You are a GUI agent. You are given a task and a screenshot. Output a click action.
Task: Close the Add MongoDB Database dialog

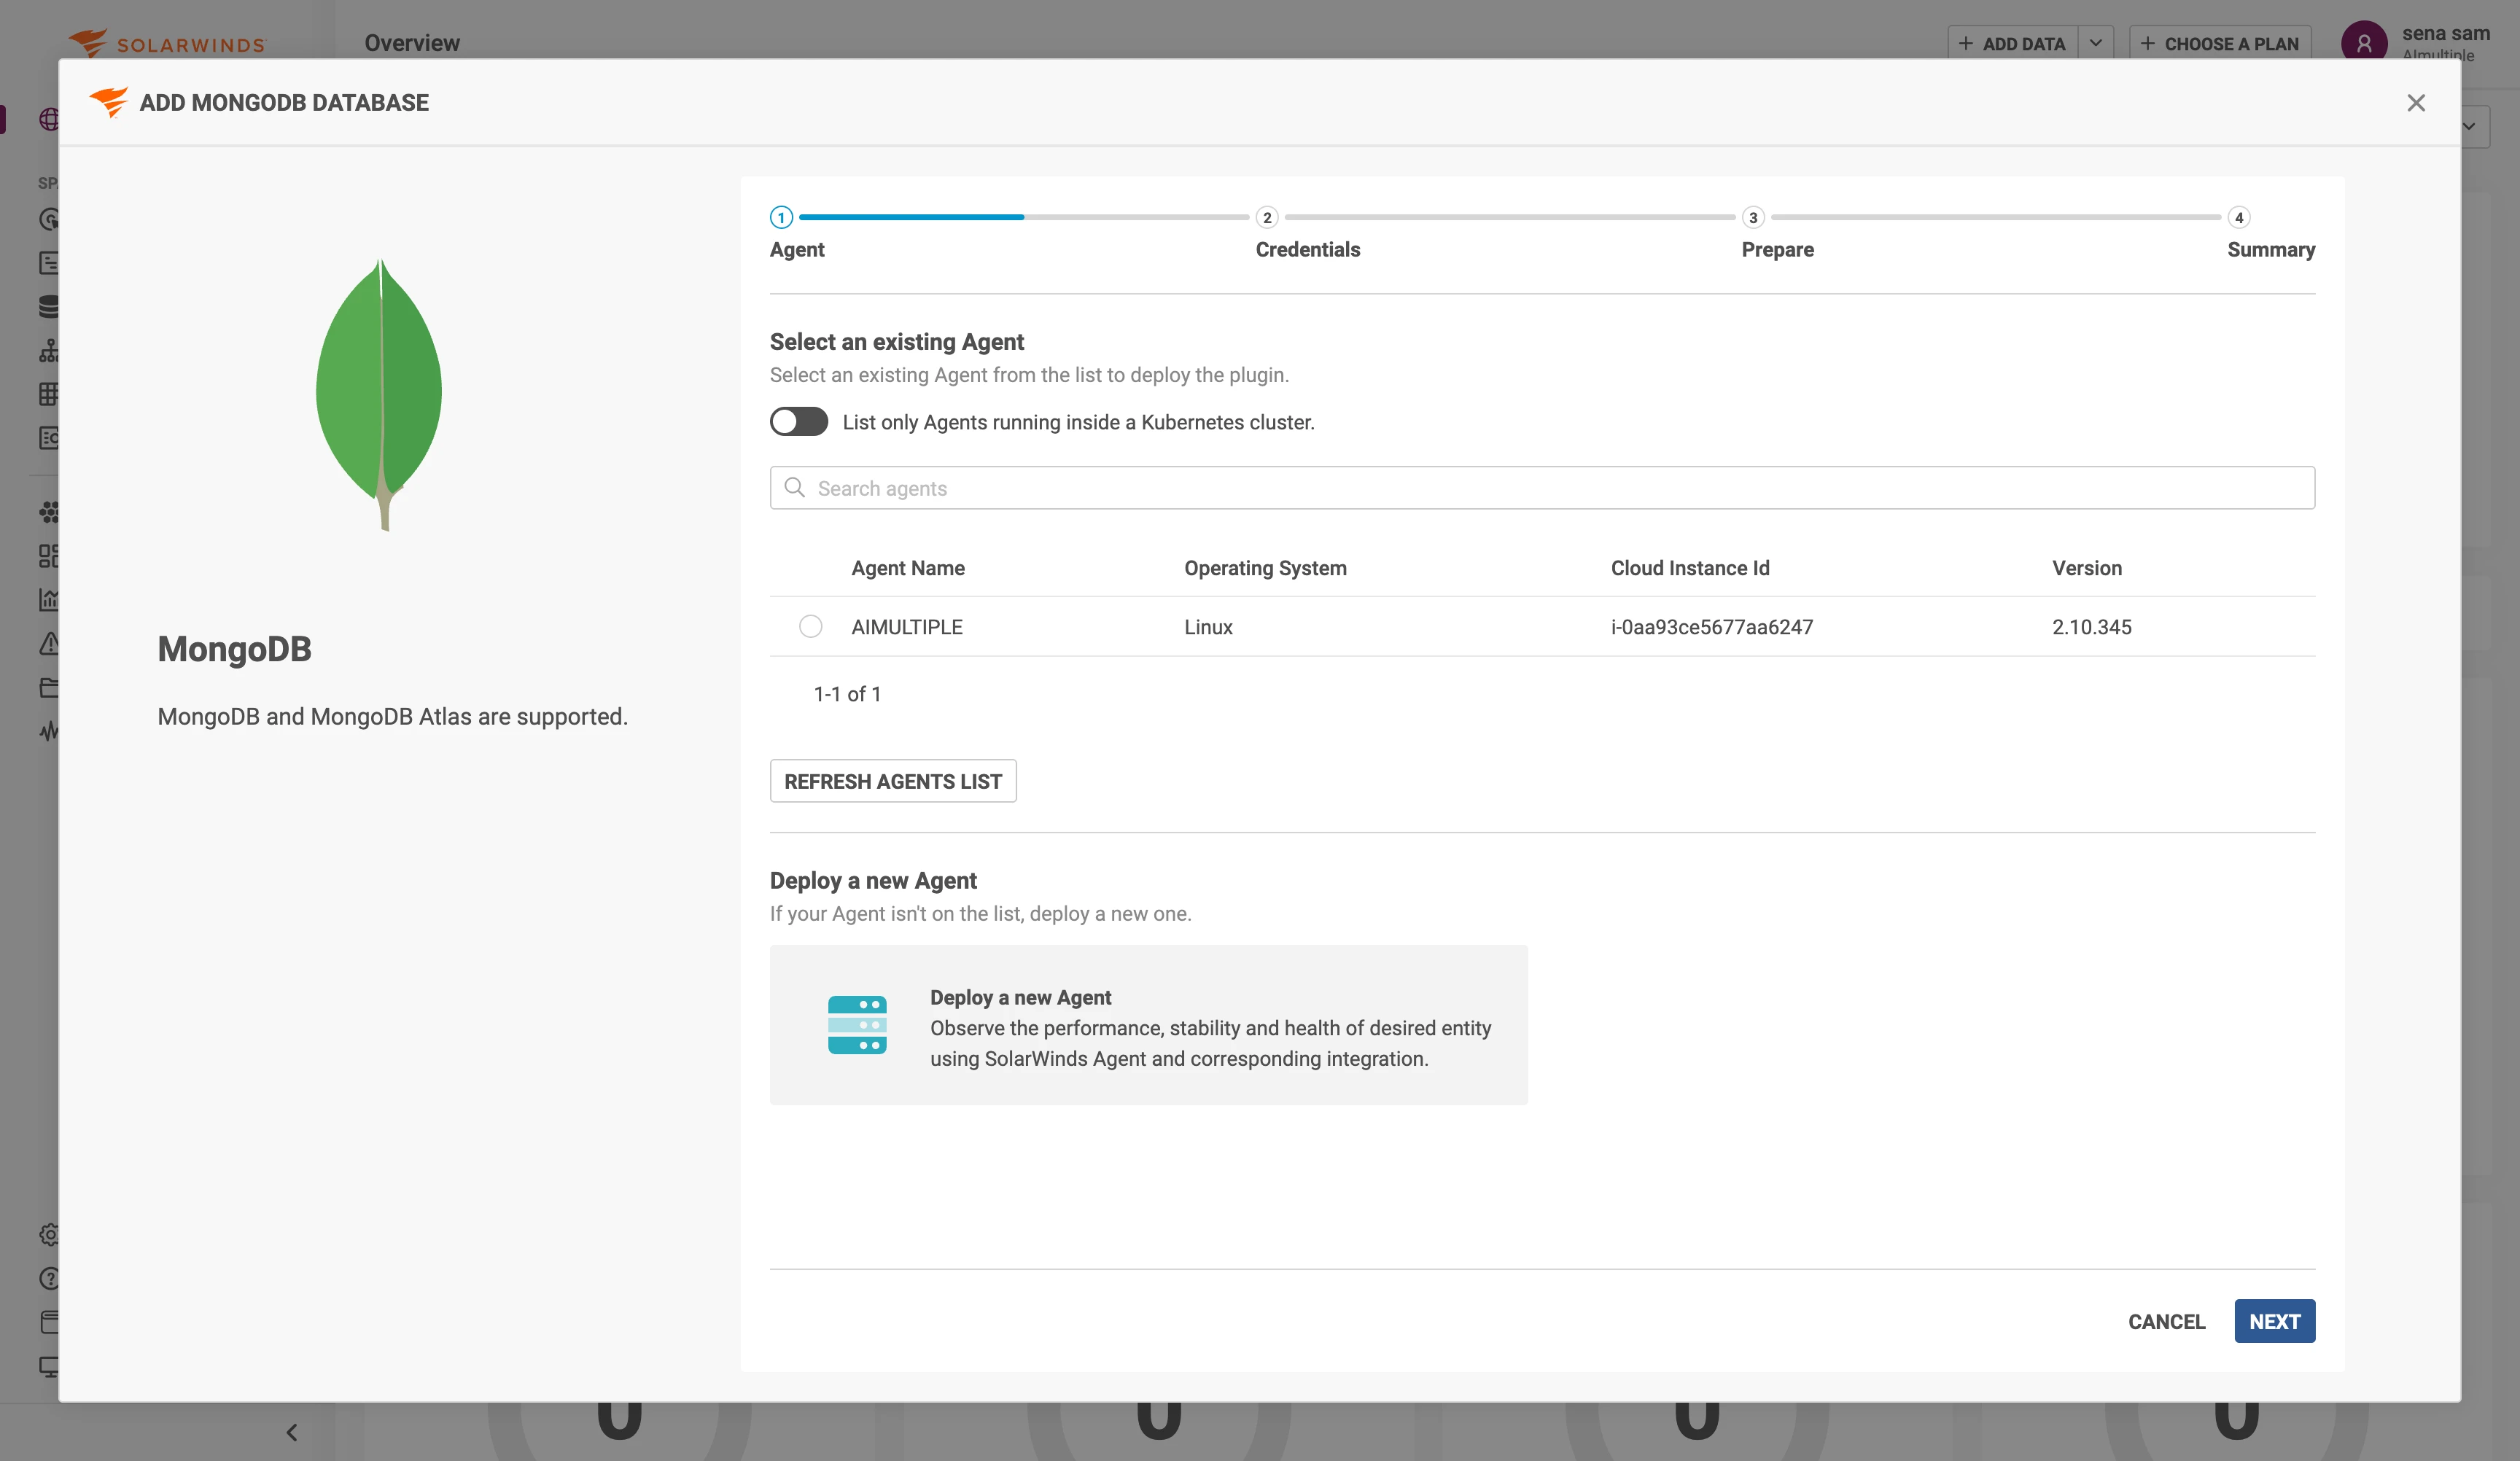pyautogui.click(x=2415, y=103)
